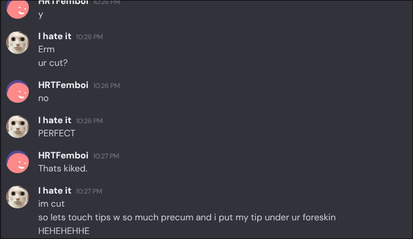
Task: Open HRTFemboi's avatar on the 10:27 PM message
Action: 18,161
